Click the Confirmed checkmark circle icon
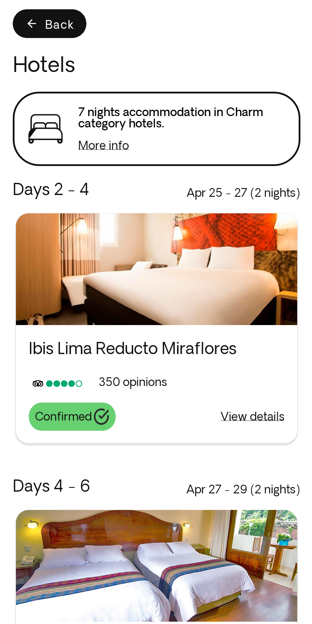 [x=101, y=416]
